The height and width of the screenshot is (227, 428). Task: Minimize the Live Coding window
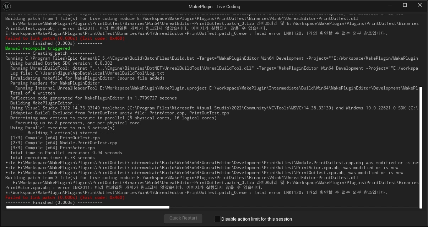pyautogui.click(x=390, y=5)
